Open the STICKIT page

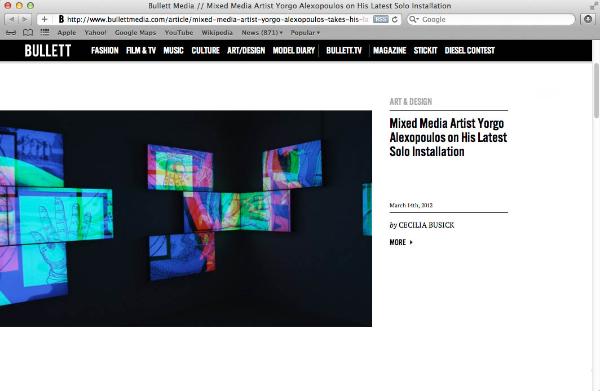tap(425, 51)
